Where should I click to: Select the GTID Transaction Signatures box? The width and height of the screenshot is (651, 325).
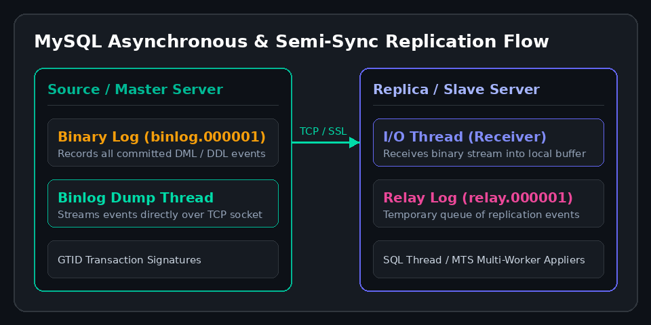163,259
